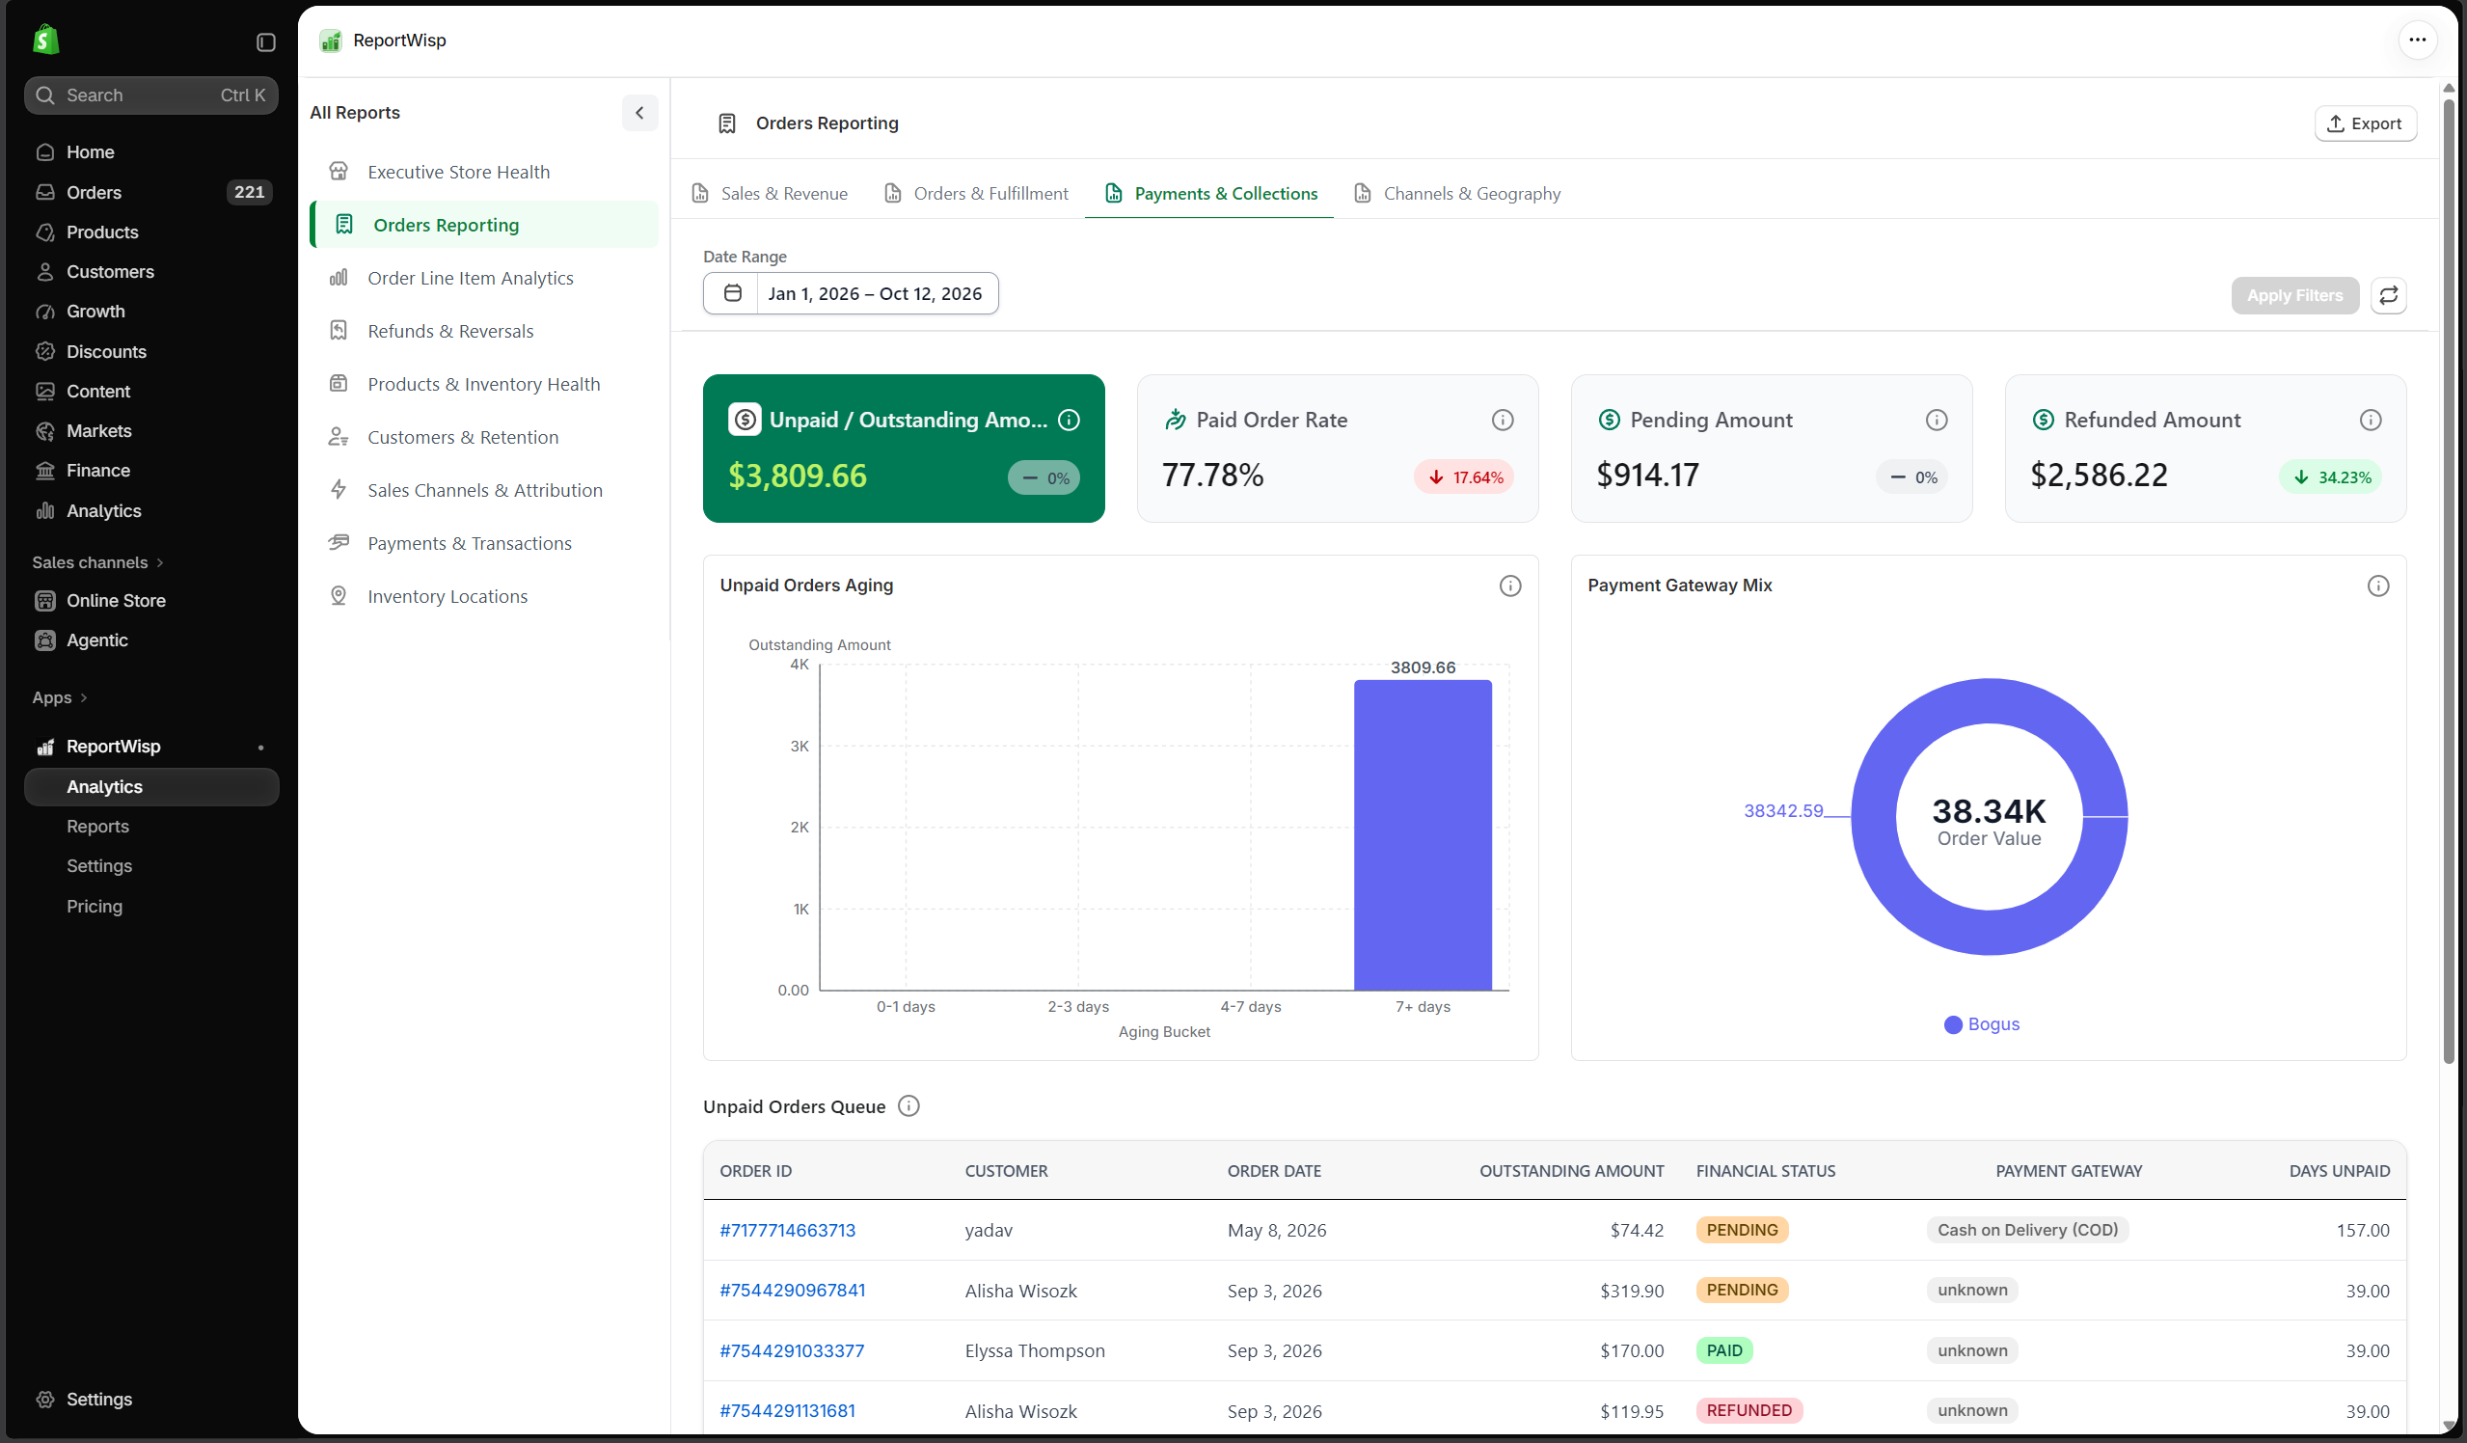Open info for Paid Order Rate
This screenshot has width=2467, height=1443.
tap(1502, 420)
